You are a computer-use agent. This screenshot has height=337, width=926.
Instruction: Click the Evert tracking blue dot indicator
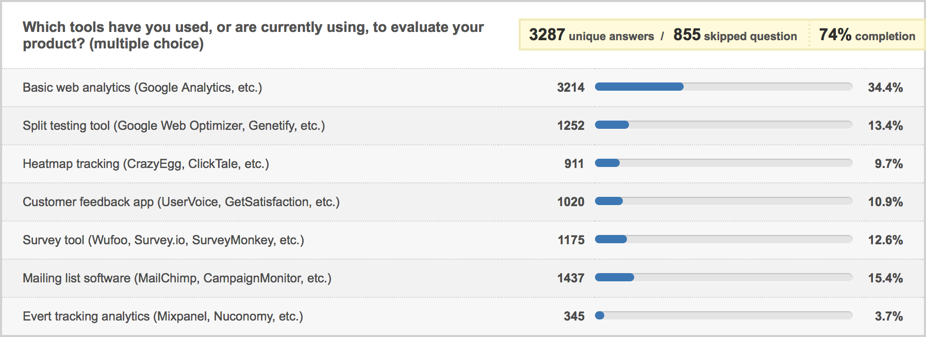(600, 315)
